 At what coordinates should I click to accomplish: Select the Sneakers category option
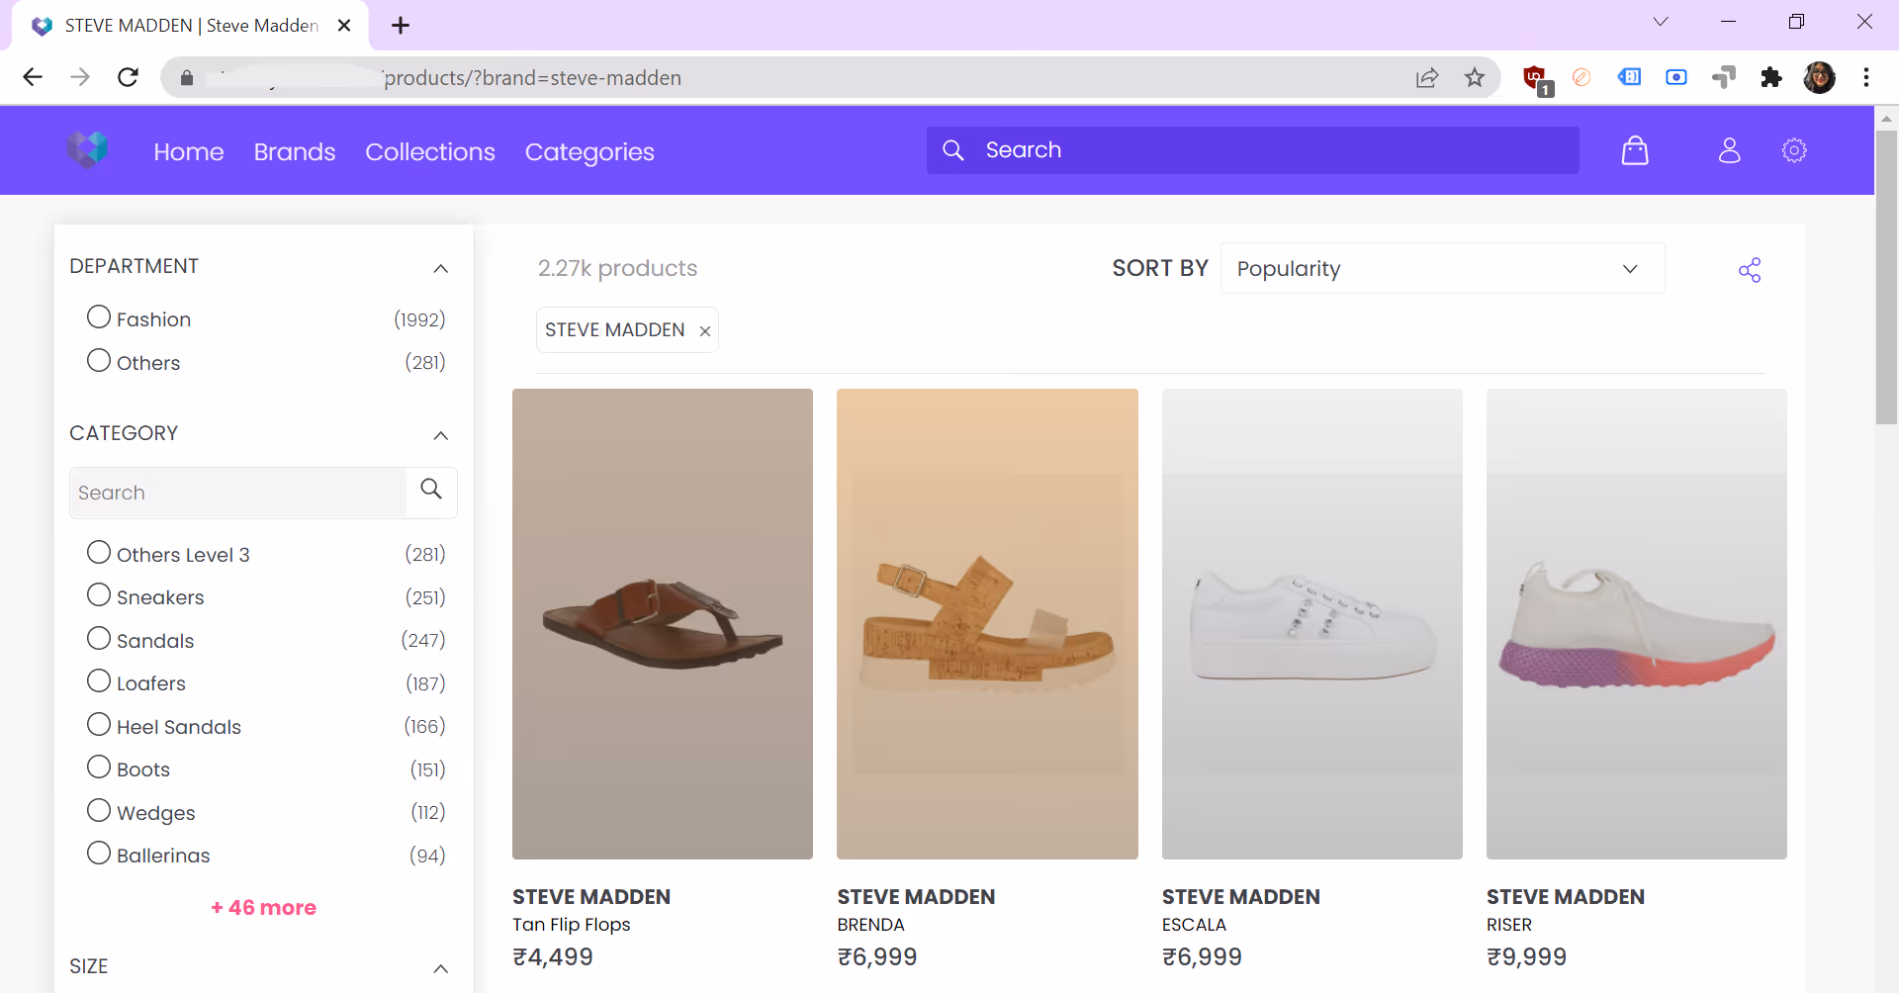click(x=99, y=594)
